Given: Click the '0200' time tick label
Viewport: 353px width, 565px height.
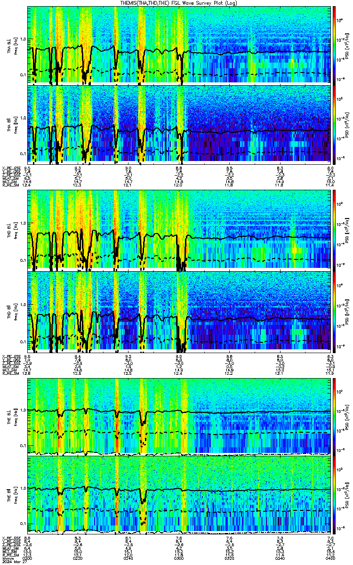Looking at the screenshot, I should pyautogui.click(x=27, y=557).
